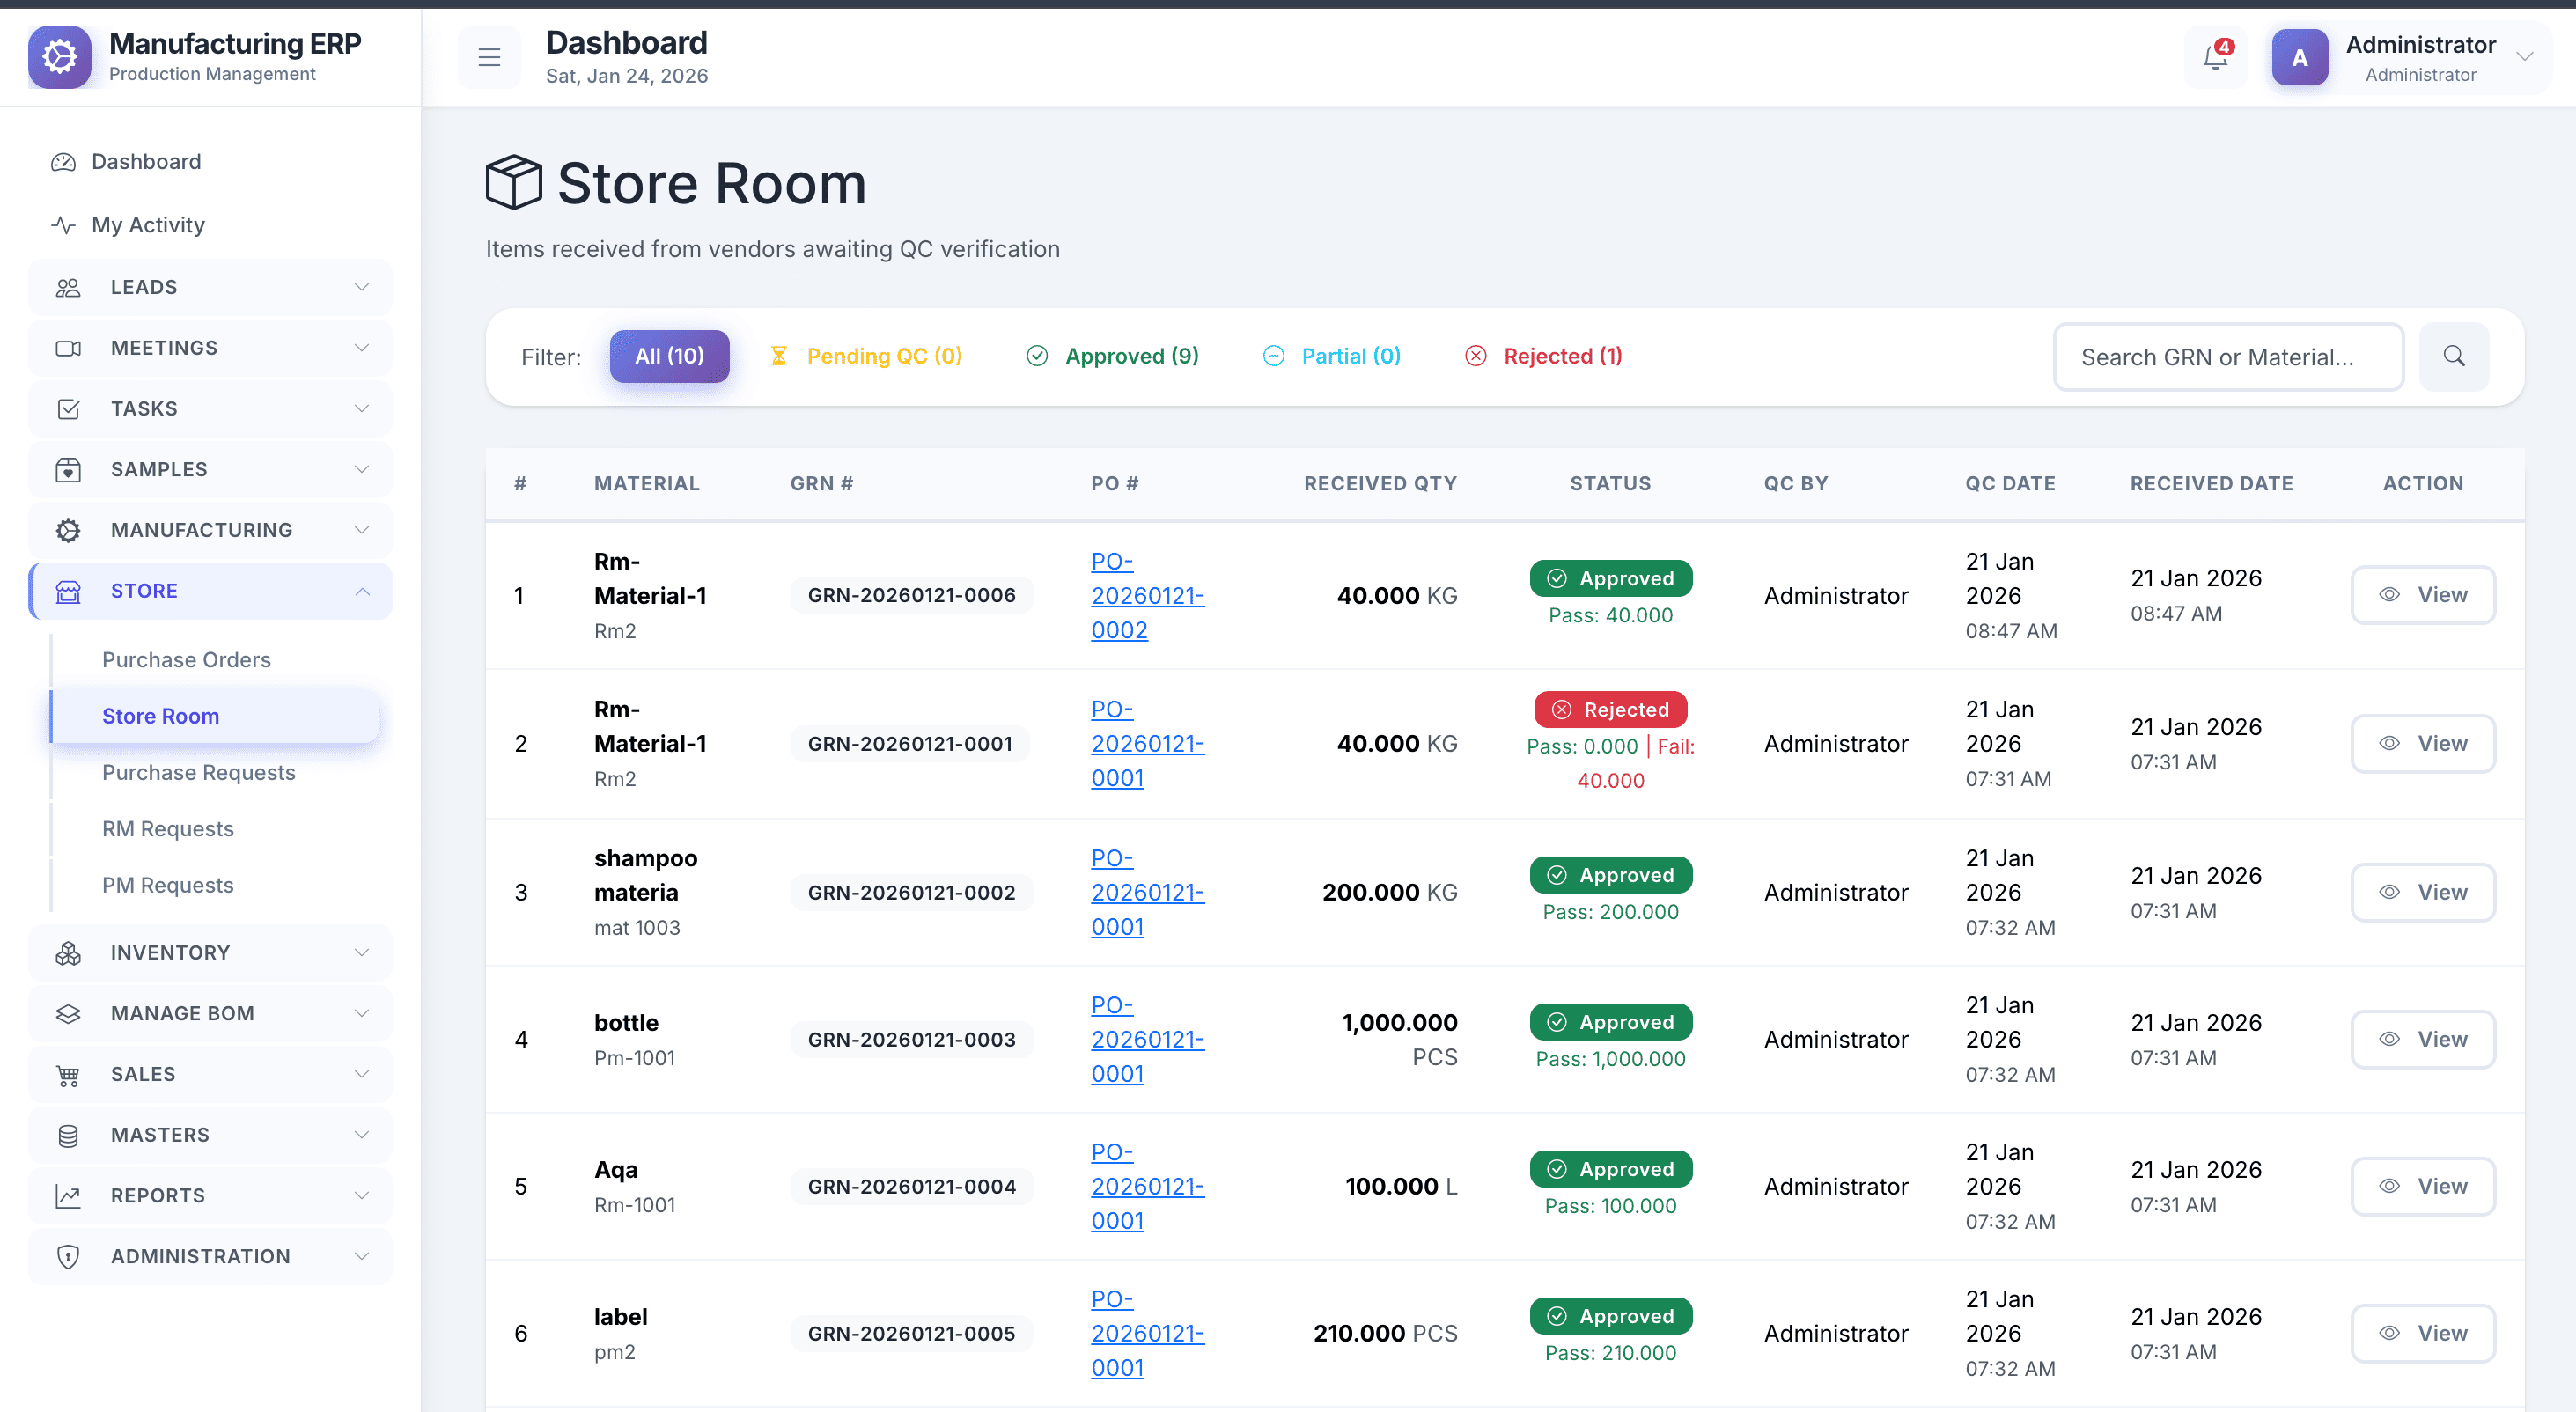This screenshot has height=1412, width=2576.
Task: Open Purchase Orders submenu item
Action: [x=186, y=660]
